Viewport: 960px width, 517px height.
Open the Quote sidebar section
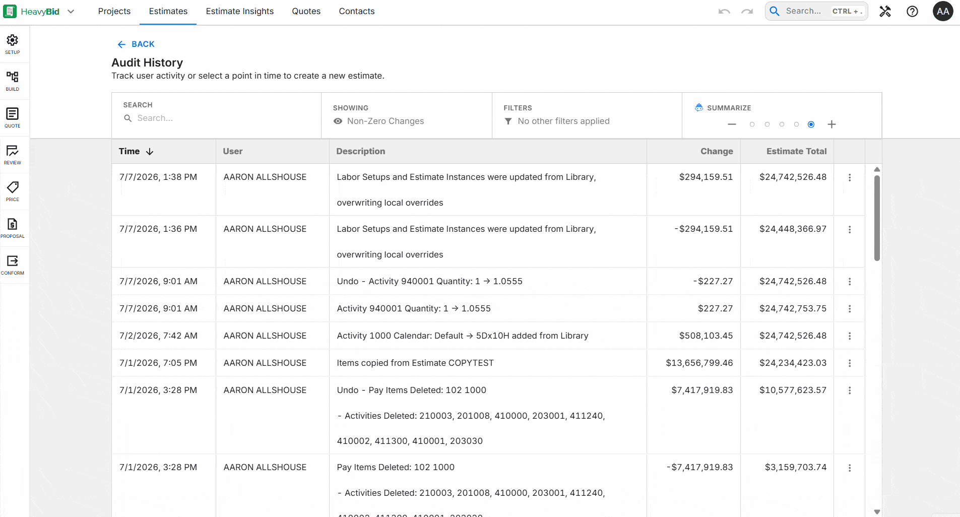13,118
